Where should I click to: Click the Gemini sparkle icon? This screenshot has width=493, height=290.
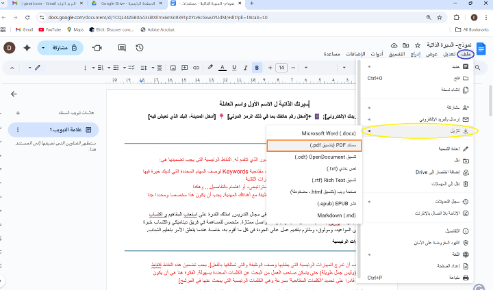coord(27,48)
